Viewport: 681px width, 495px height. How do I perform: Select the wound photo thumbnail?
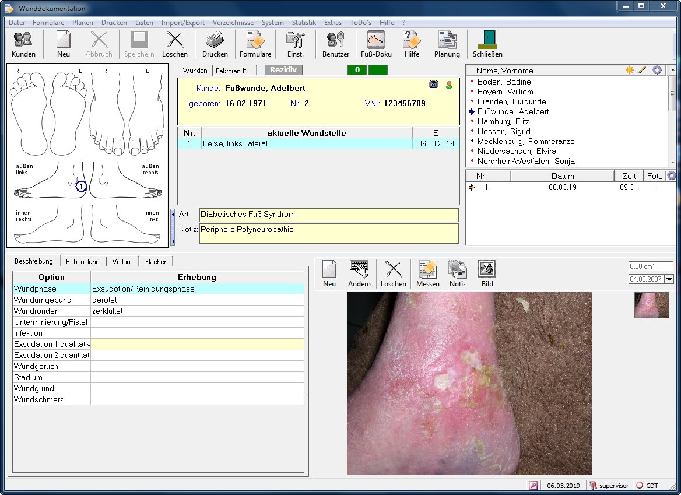[651, 305]
